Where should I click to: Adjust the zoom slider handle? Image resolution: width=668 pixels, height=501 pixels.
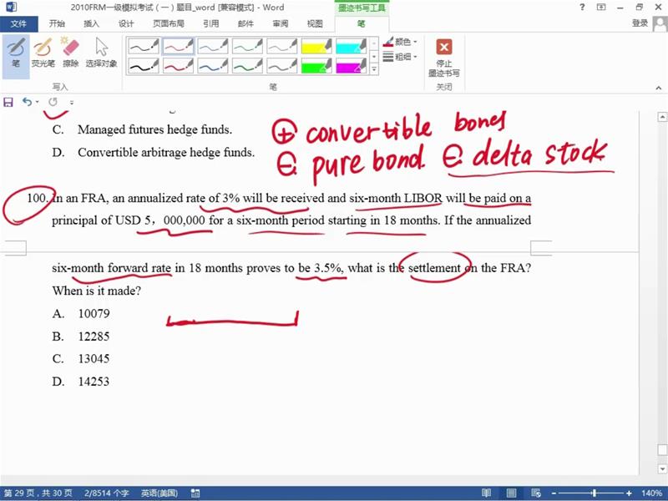tap(594, 493)
